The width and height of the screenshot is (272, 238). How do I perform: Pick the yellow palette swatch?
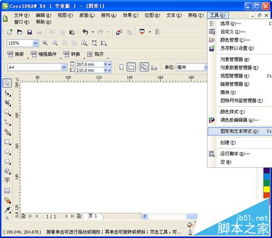pyautogui.click(x=267, y=189)
